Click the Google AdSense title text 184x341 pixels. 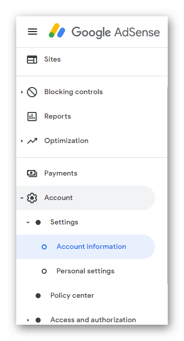coord(116,32)
